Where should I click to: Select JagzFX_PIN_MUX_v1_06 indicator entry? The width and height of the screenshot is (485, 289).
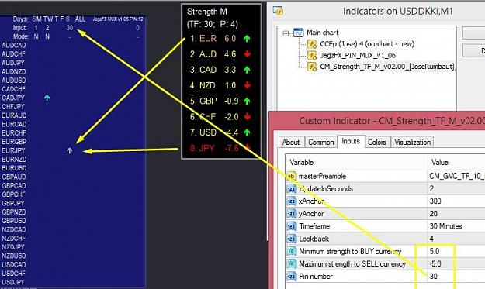pyautogui.click(x=358, y=56)
